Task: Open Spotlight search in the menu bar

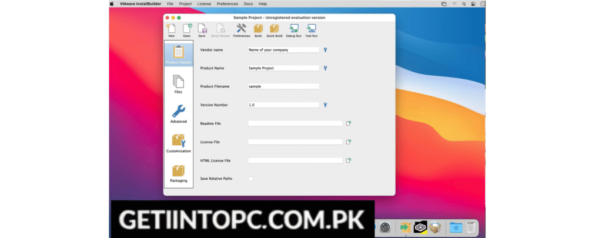Action: pyautogui.click(x=464, y=4)
